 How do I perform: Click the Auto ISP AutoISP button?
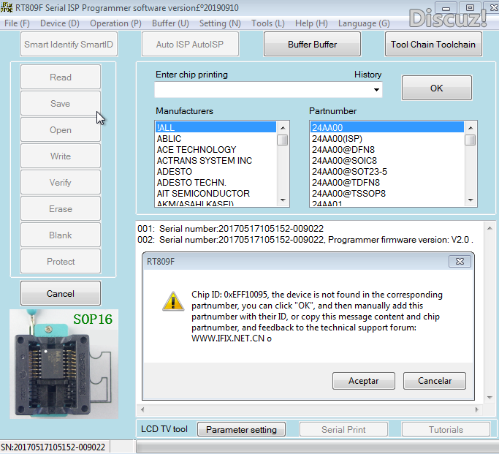click(190, 45)
